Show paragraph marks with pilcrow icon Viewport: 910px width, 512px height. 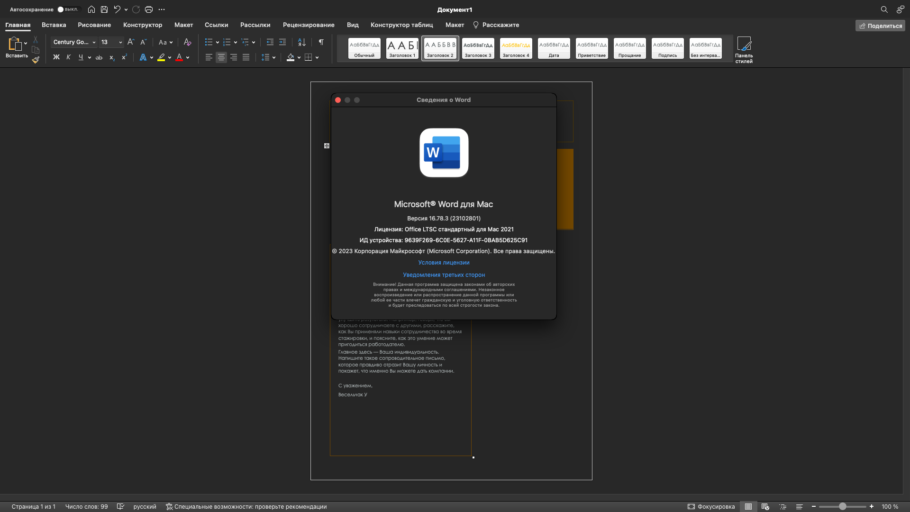tap(321, 42)
